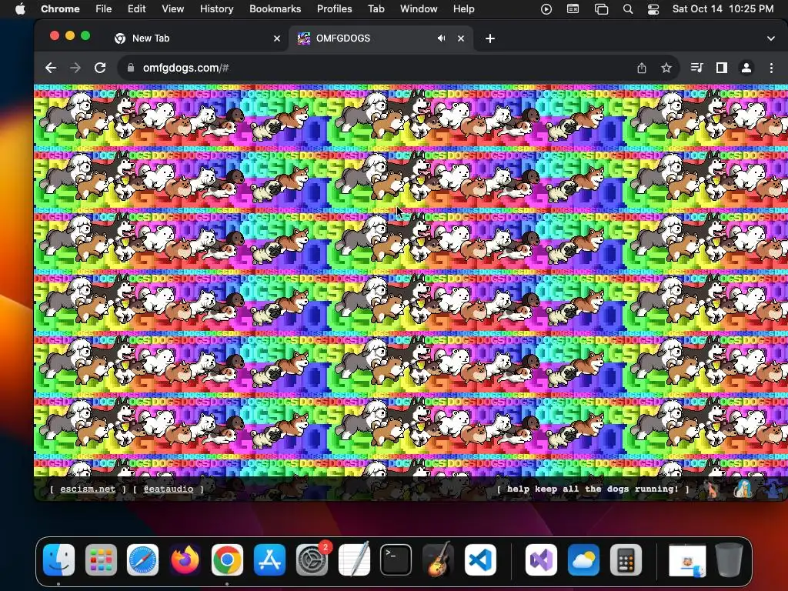Launch Firefox from the Dock
The height and width of the screenshot is (591, 788).
(x=185, y=559)
